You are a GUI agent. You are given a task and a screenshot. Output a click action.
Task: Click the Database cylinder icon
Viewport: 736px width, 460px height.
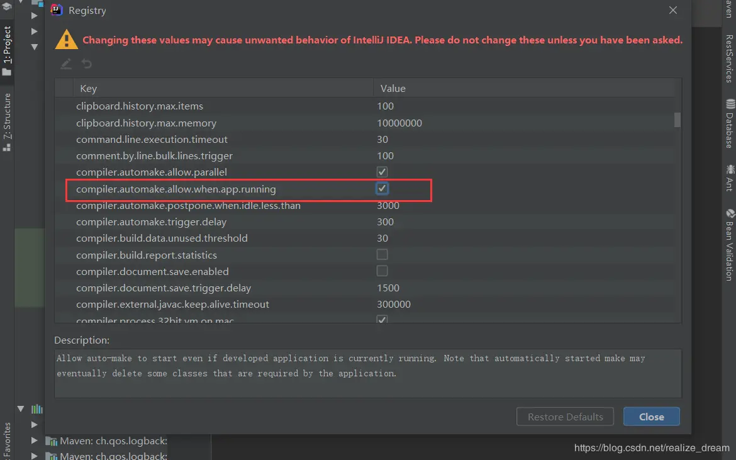pyautogui.click(x=730, y=104)
